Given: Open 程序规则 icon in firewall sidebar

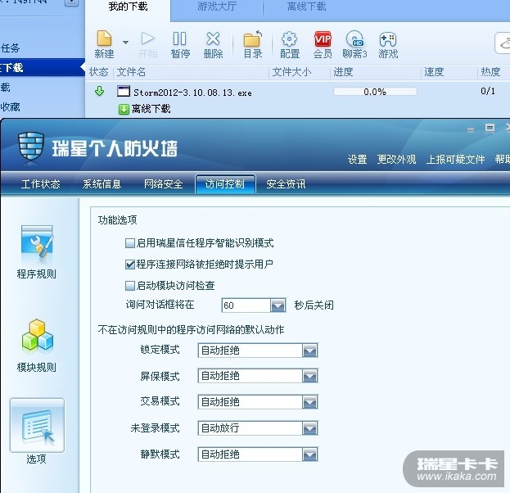Looking at the screenshot, I should (x=37, y=243).
